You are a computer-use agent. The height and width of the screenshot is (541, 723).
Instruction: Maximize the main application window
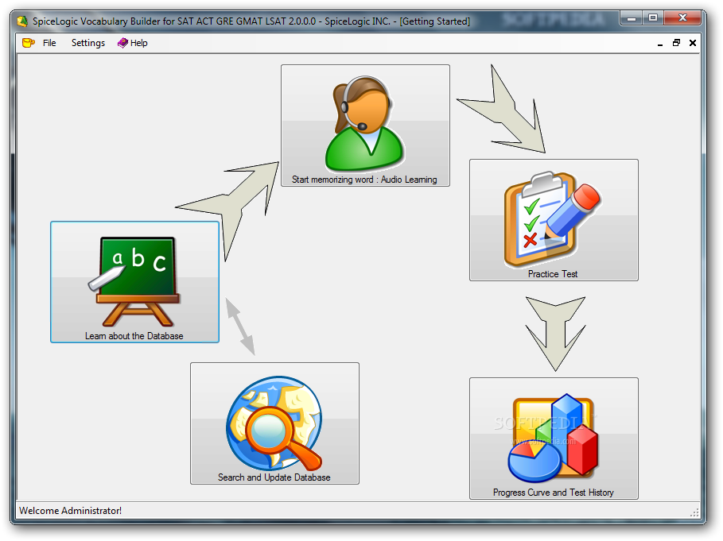click(x=653, y=18)
